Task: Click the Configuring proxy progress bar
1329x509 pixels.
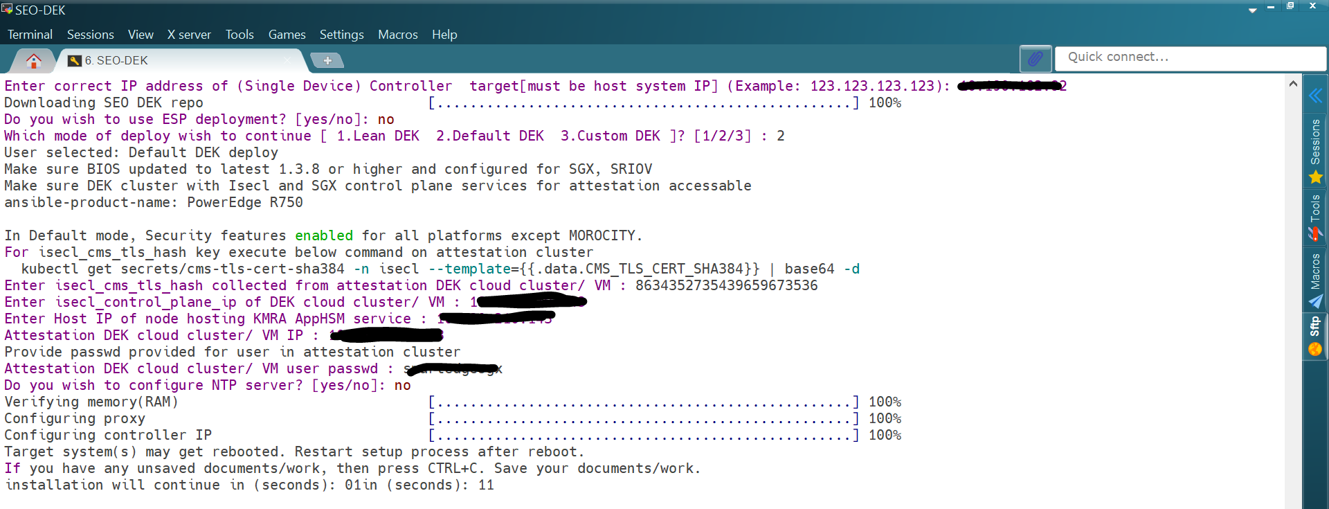Action: point(644,418)
